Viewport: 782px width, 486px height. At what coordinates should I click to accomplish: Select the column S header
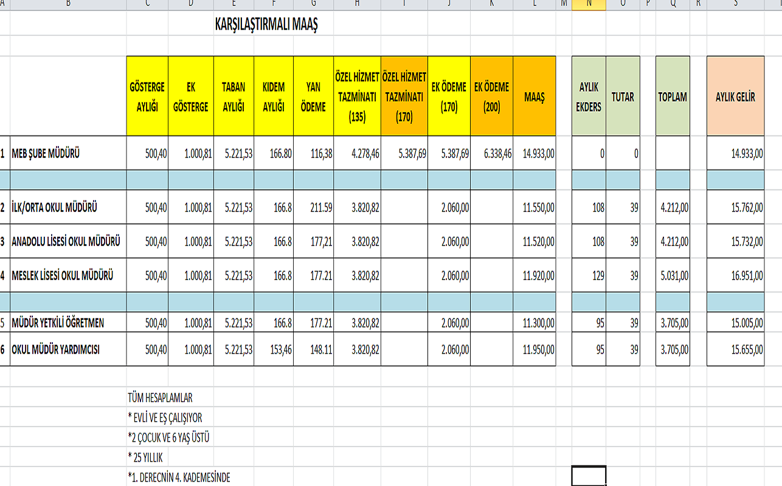tap(735, 4)
